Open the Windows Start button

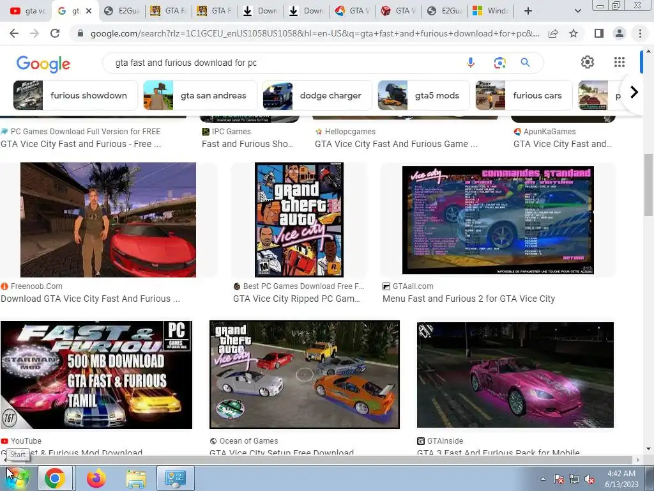[17, 478]
